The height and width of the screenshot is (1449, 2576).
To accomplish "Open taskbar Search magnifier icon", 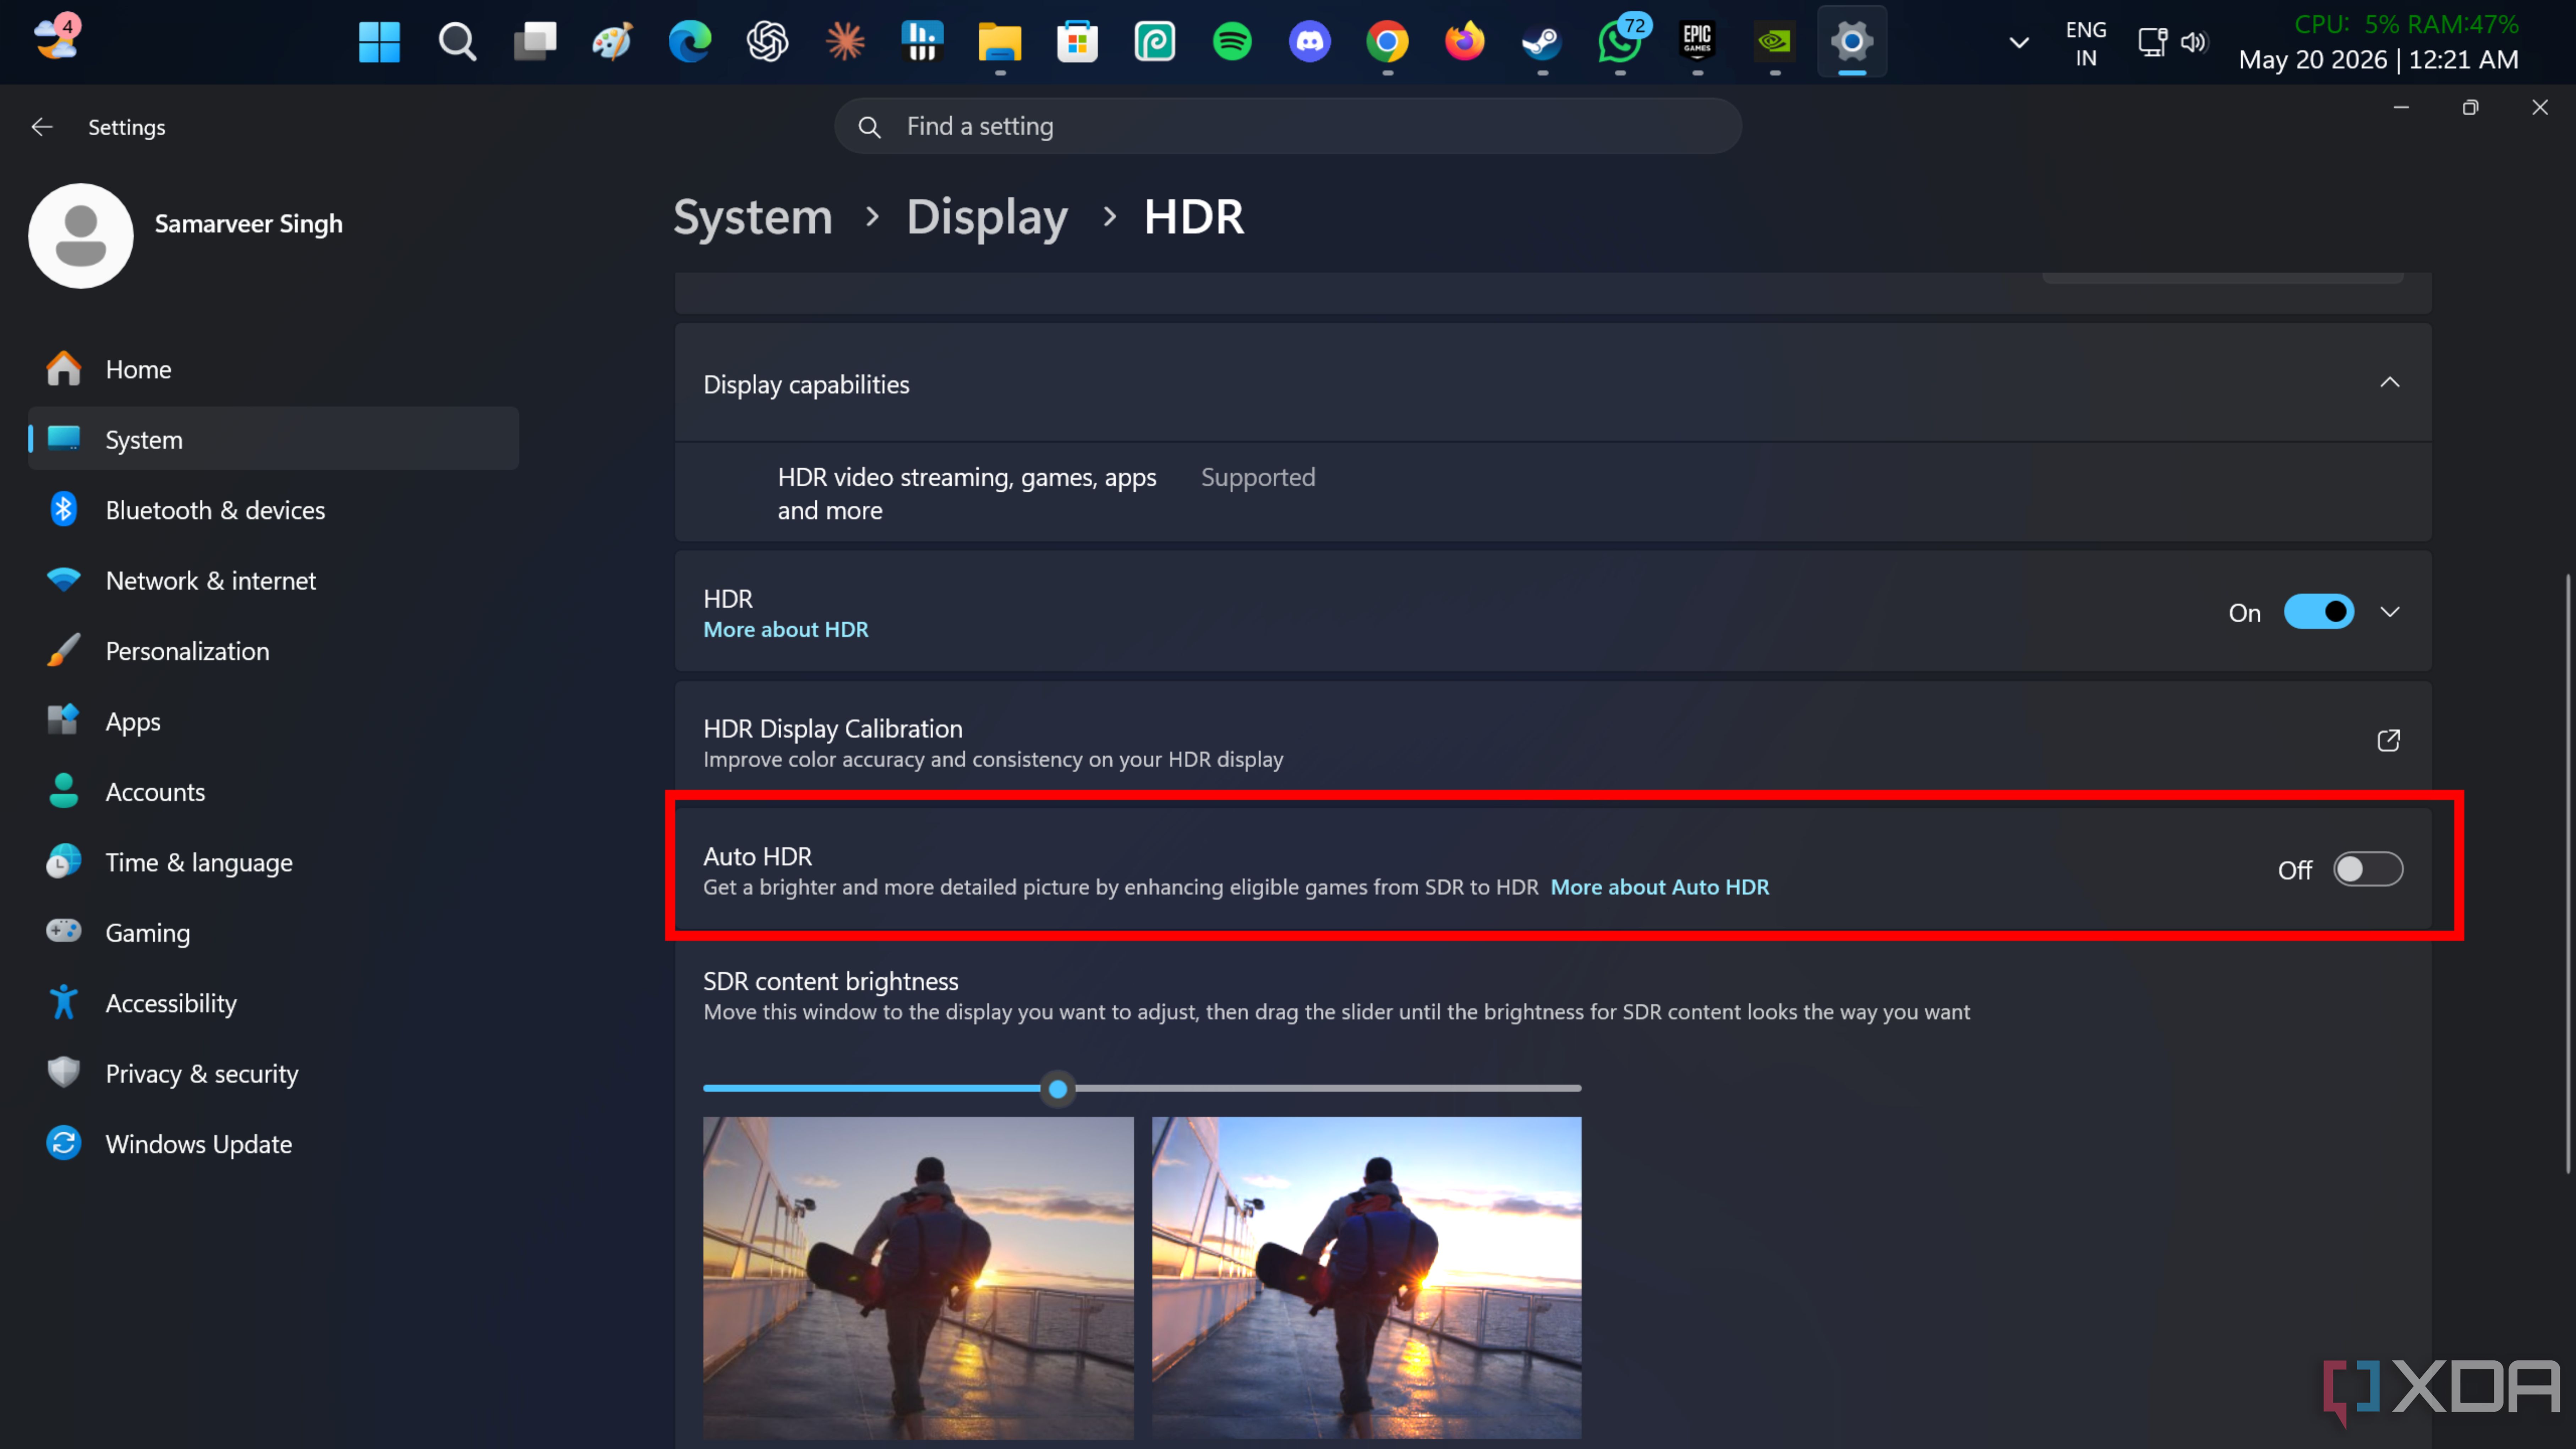I will click(457, 42).
